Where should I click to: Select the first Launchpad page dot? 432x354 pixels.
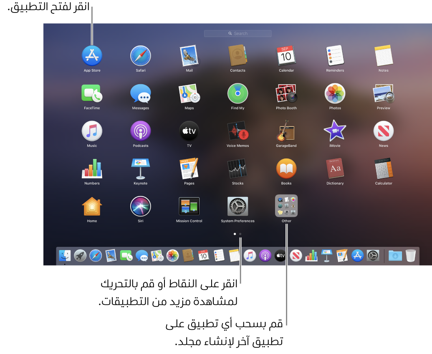235,234
